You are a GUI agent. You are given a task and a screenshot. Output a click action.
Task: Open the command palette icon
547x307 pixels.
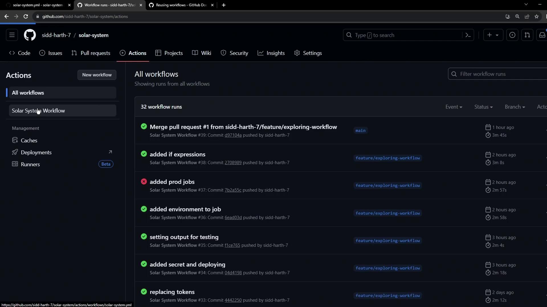point(468,35)
